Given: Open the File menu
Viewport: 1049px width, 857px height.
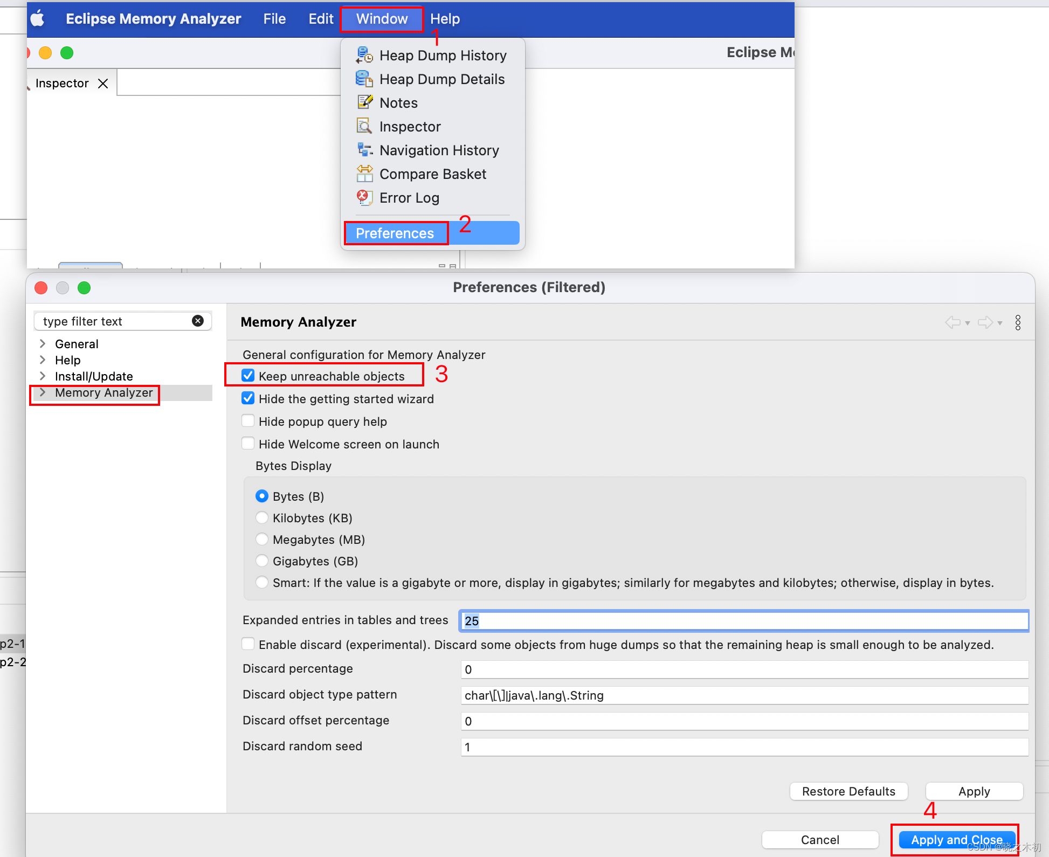Looking at the screenshot, I should pos(274,19).
